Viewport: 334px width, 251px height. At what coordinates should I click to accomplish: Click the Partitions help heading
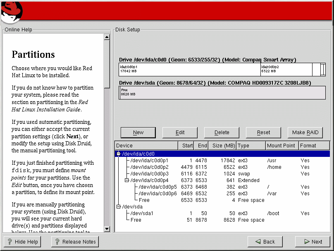[33, 54]
